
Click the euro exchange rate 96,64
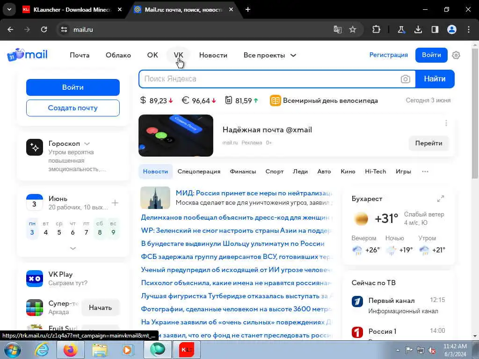(x=199, y=101)
